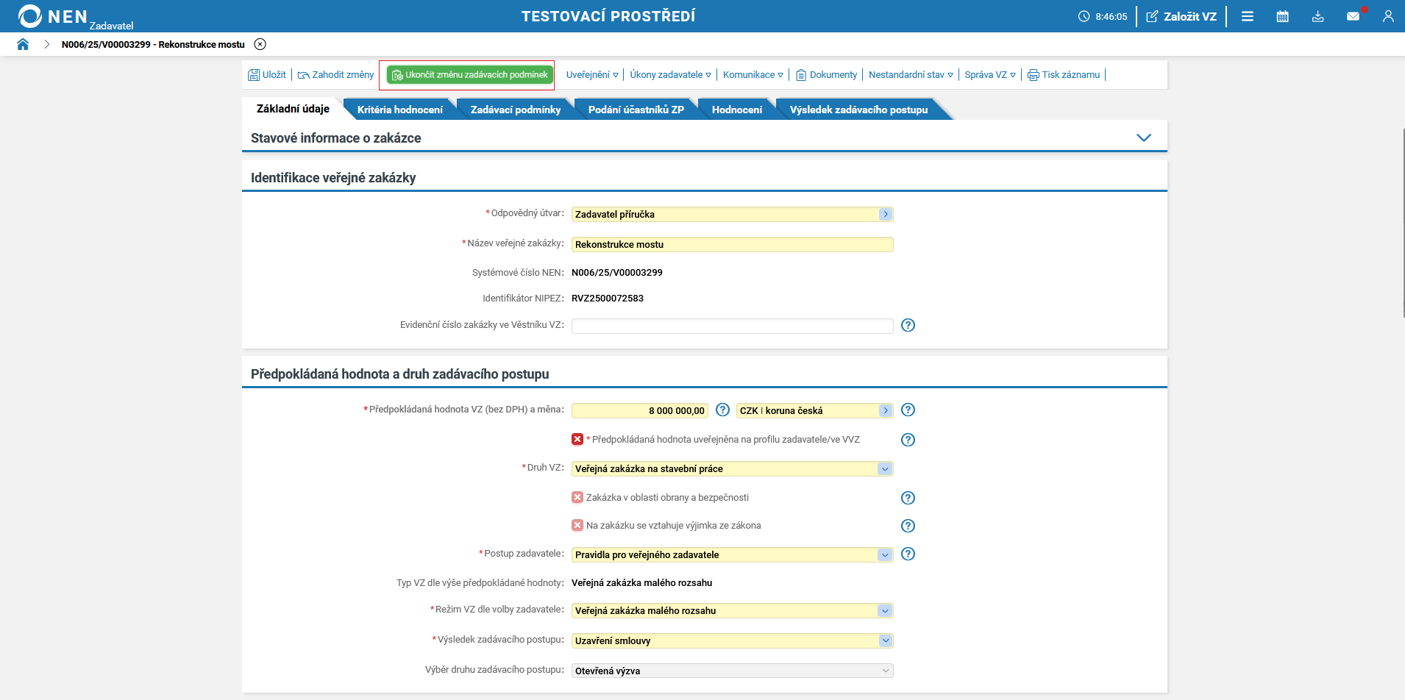Enable Zakázka v oblasti obrany a bezpečnosti
1405x700 pixels.
577,498
